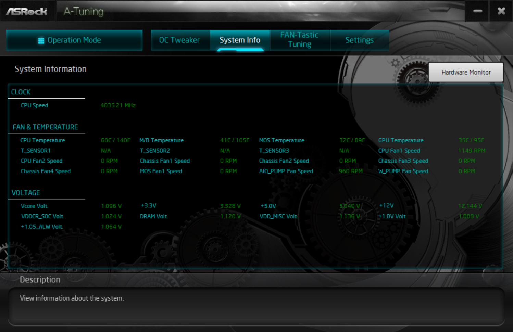Image resolution: width=513 pixels, height=332 pixels.
Task: Click the CPU Temperature value
Action: click(115, 140)
